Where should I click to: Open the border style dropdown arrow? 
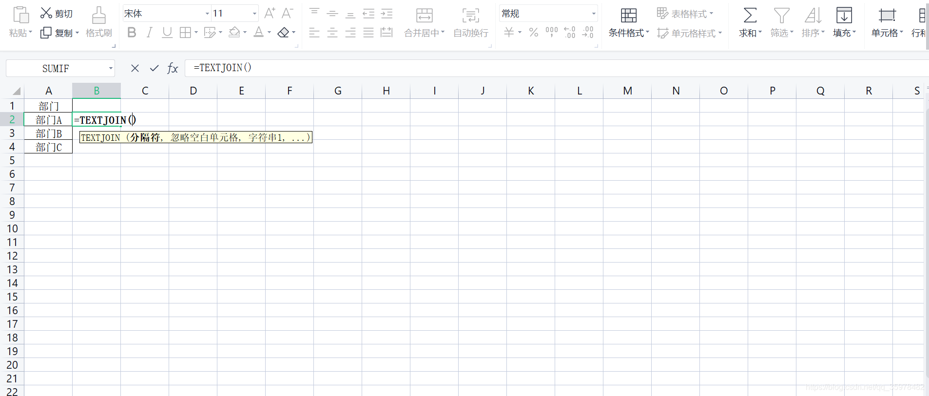pyautogui.click(x=196, y=33)
